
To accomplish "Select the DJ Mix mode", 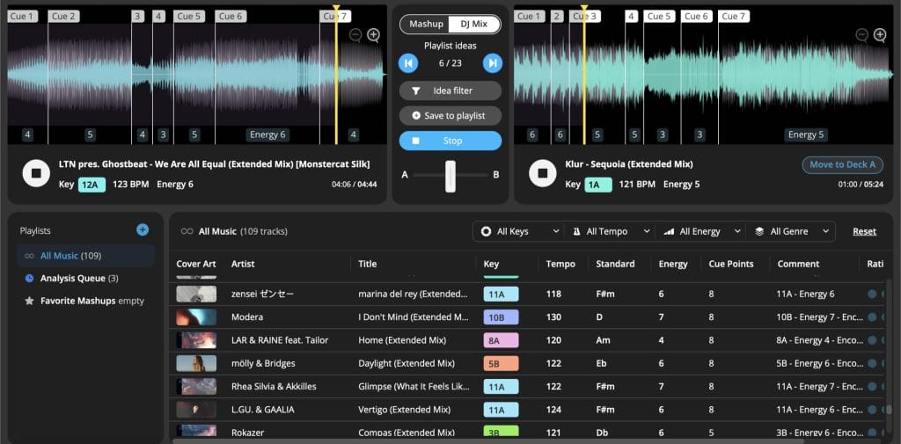I will pos(473,24).
